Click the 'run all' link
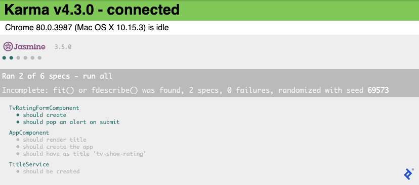419x185 pixels. click(x=98, y=77)
